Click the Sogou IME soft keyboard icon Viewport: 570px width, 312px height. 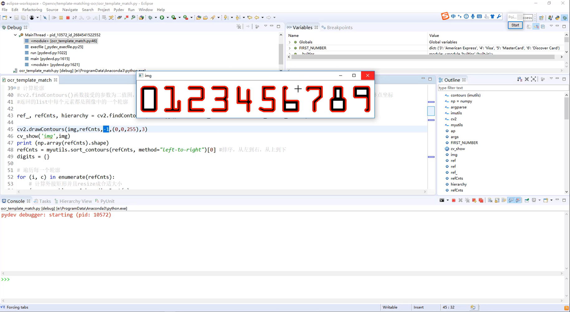pos(479,16)
